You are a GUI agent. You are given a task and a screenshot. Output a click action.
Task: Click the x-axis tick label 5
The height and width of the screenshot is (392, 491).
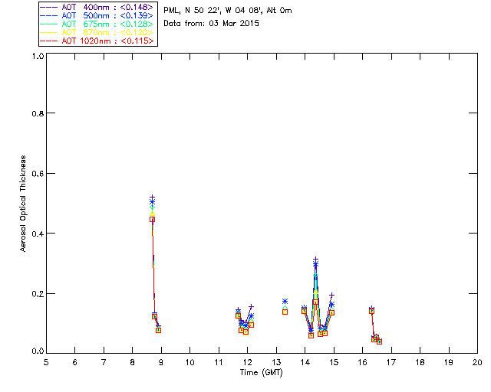point(46,361)
